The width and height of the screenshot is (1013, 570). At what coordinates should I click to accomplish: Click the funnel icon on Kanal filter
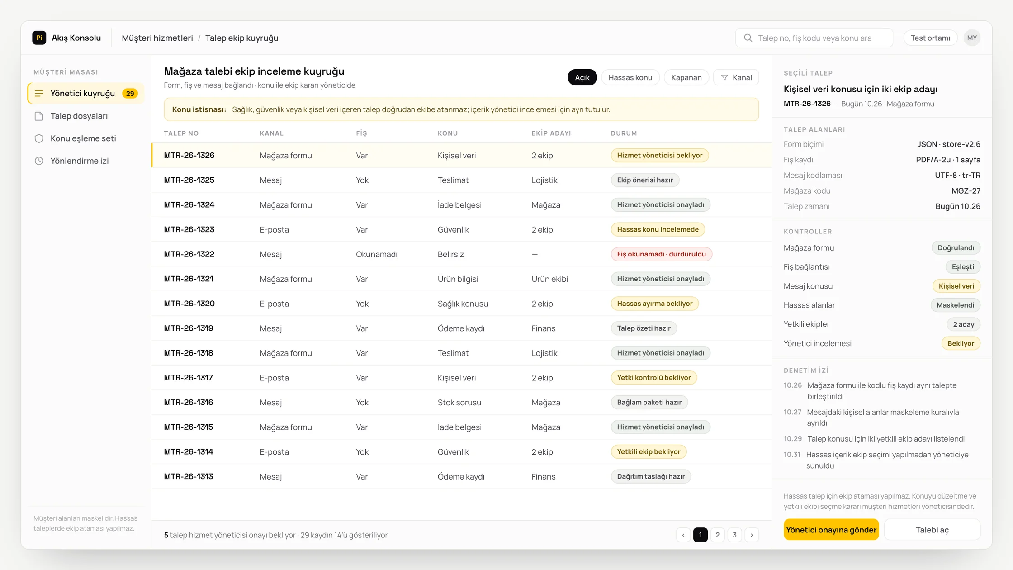tap(724, 78)
